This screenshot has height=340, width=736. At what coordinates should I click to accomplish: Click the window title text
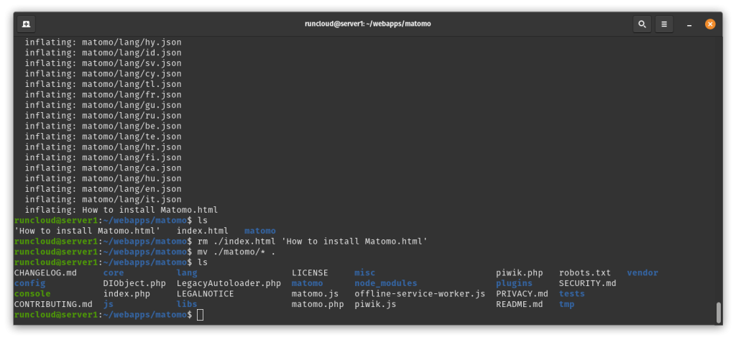367,24
